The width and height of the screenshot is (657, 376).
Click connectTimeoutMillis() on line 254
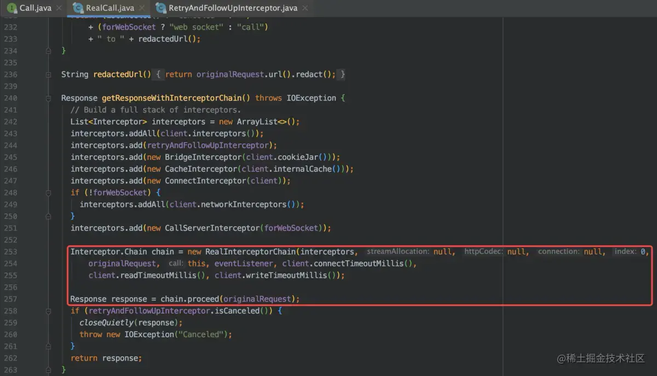tap(364, 264)
